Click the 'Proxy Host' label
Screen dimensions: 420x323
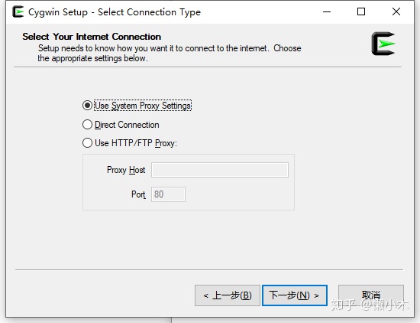pyautogui.click(x=126, y=170)
